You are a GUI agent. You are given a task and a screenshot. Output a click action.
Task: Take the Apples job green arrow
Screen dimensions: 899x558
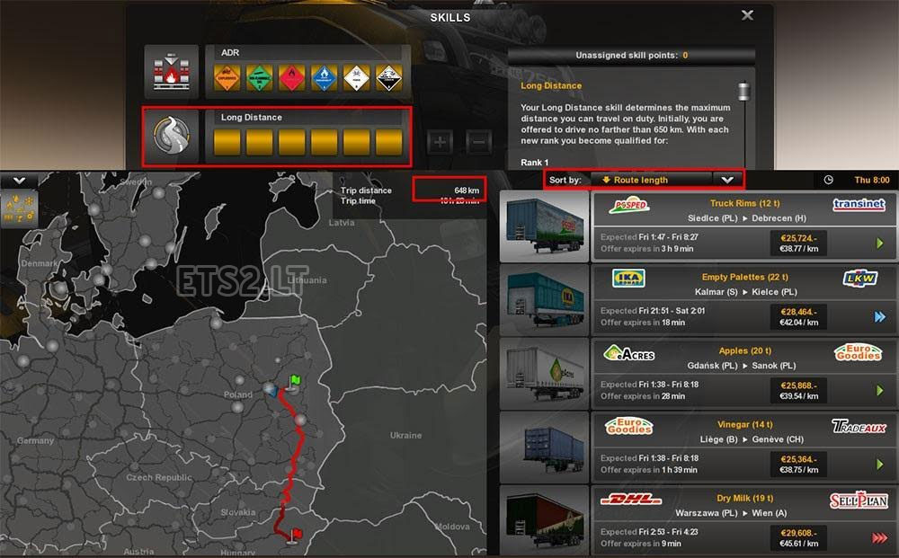tap(880, 391)
